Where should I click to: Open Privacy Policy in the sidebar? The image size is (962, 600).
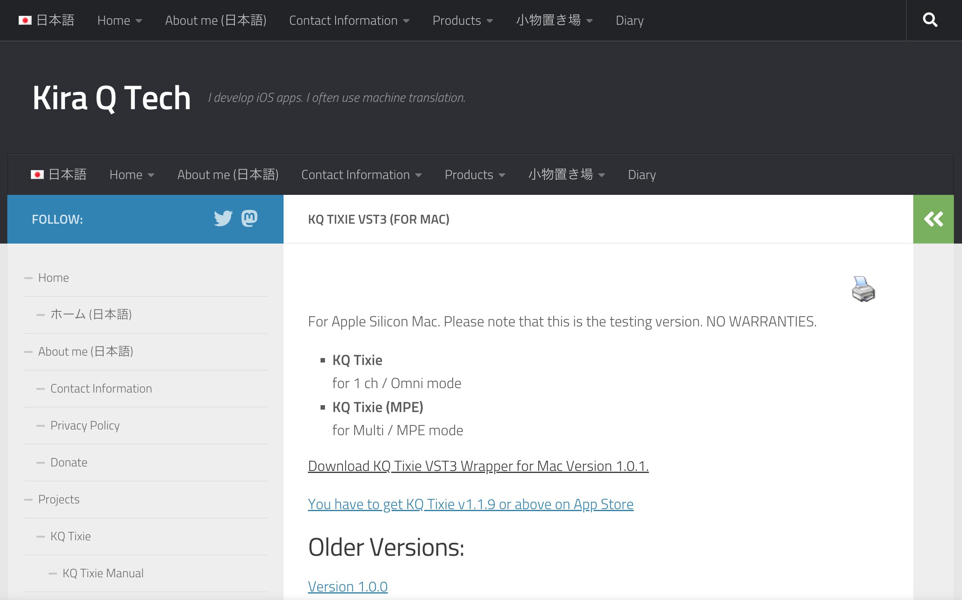(x=85, y=425)
